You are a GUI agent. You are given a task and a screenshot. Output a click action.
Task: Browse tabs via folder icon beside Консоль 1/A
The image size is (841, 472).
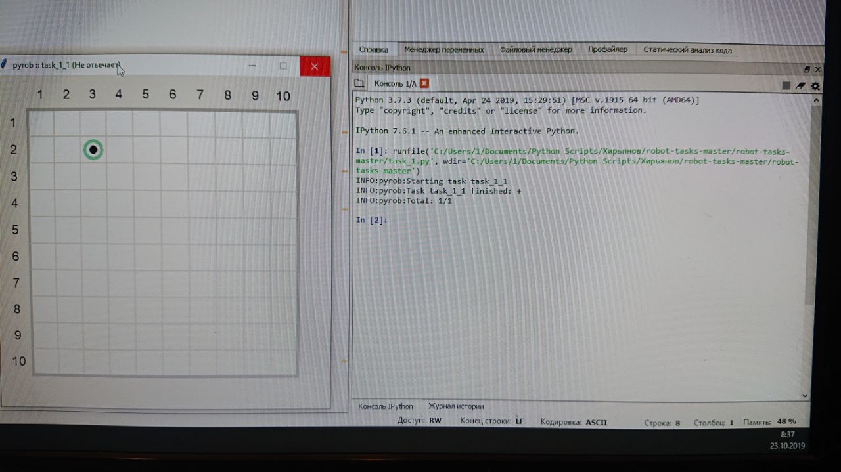[x=359, y=83]
